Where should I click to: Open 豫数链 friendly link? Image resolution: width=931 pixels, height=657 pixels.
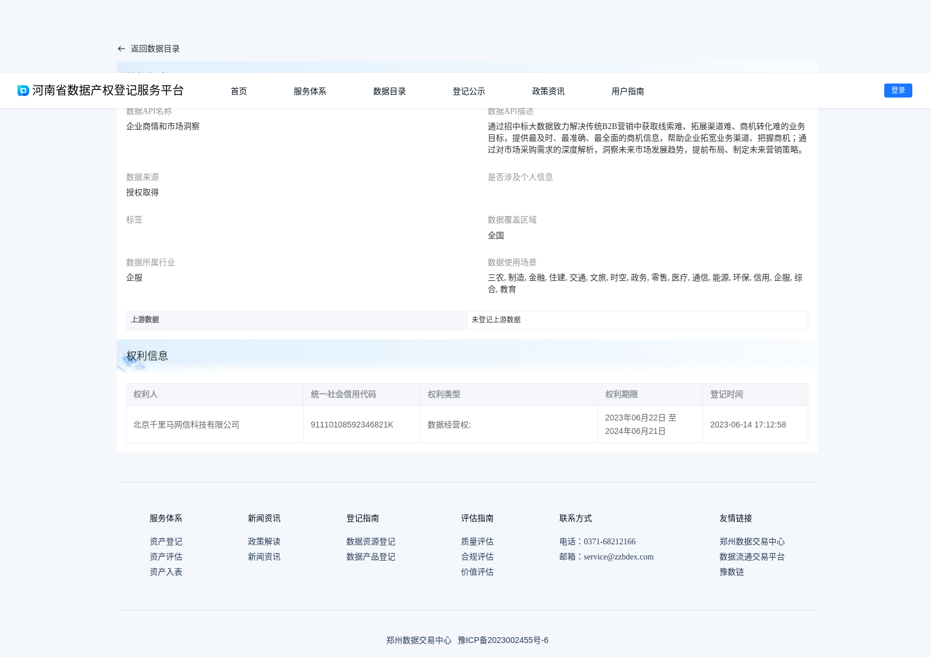click(x=732, y=572)
